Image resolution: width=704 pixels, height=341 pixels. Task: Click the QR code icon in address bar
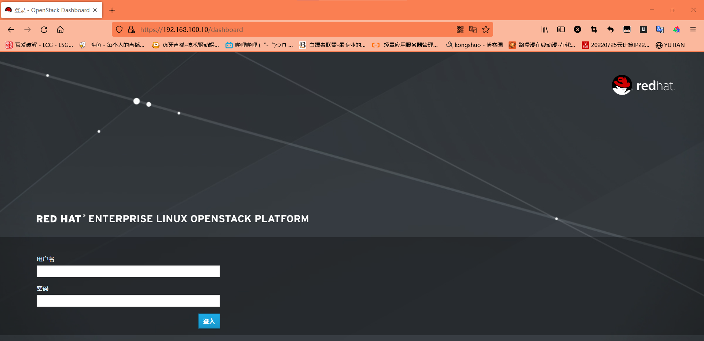click(x=460, y=30)
